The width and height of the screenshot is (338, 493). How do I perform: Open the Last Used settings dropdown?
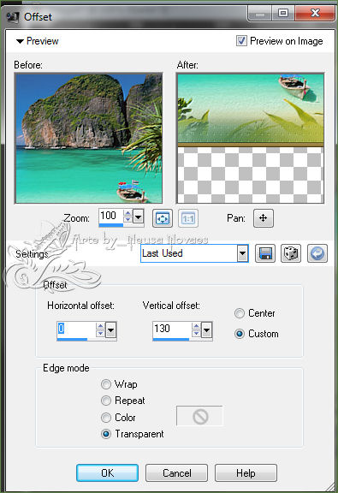pos(242,253)
